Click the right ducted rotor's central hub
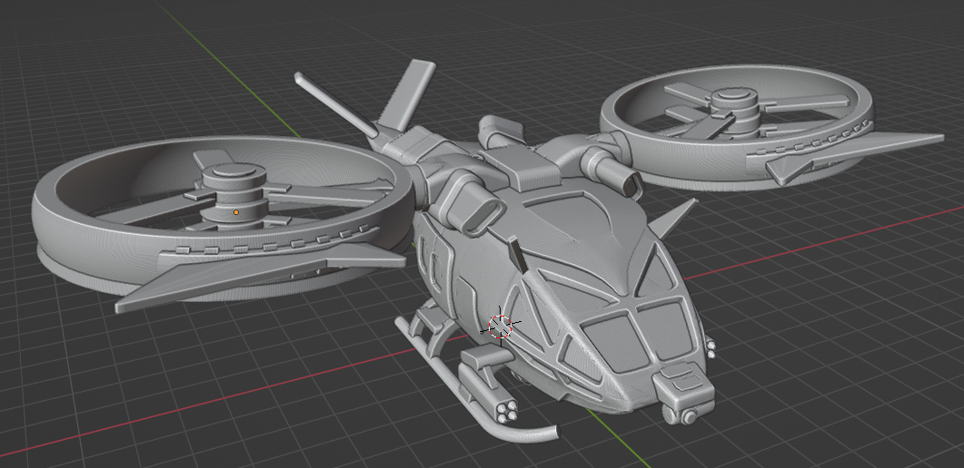964x468 pixels. tap(733, 111)
